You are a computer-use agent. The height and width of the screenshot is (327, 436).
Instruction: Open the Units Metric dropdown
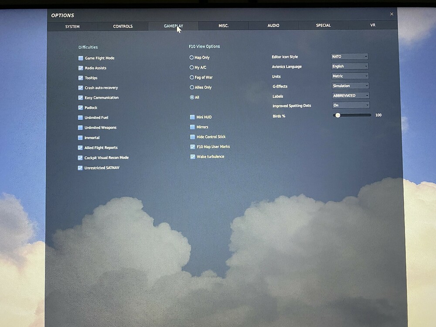click(350, 76)
